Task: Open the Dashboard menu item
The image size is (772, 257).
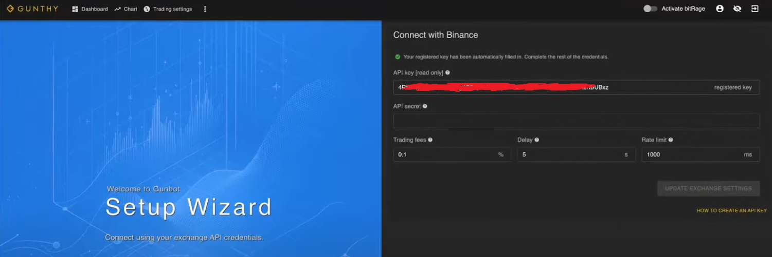Action: [x=90, y=9]
